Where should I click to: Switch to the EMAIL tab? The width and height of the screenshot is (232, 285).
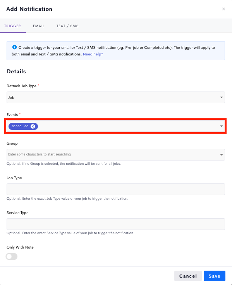(39, 26)
